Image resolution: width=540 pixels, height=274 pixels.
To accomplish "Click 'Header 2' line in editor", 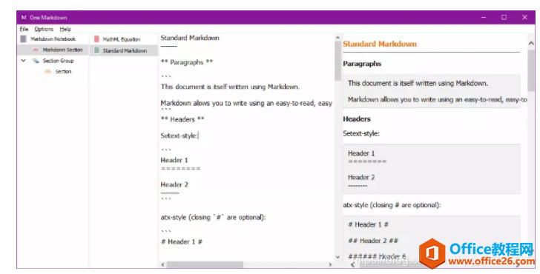I will 174,184.
